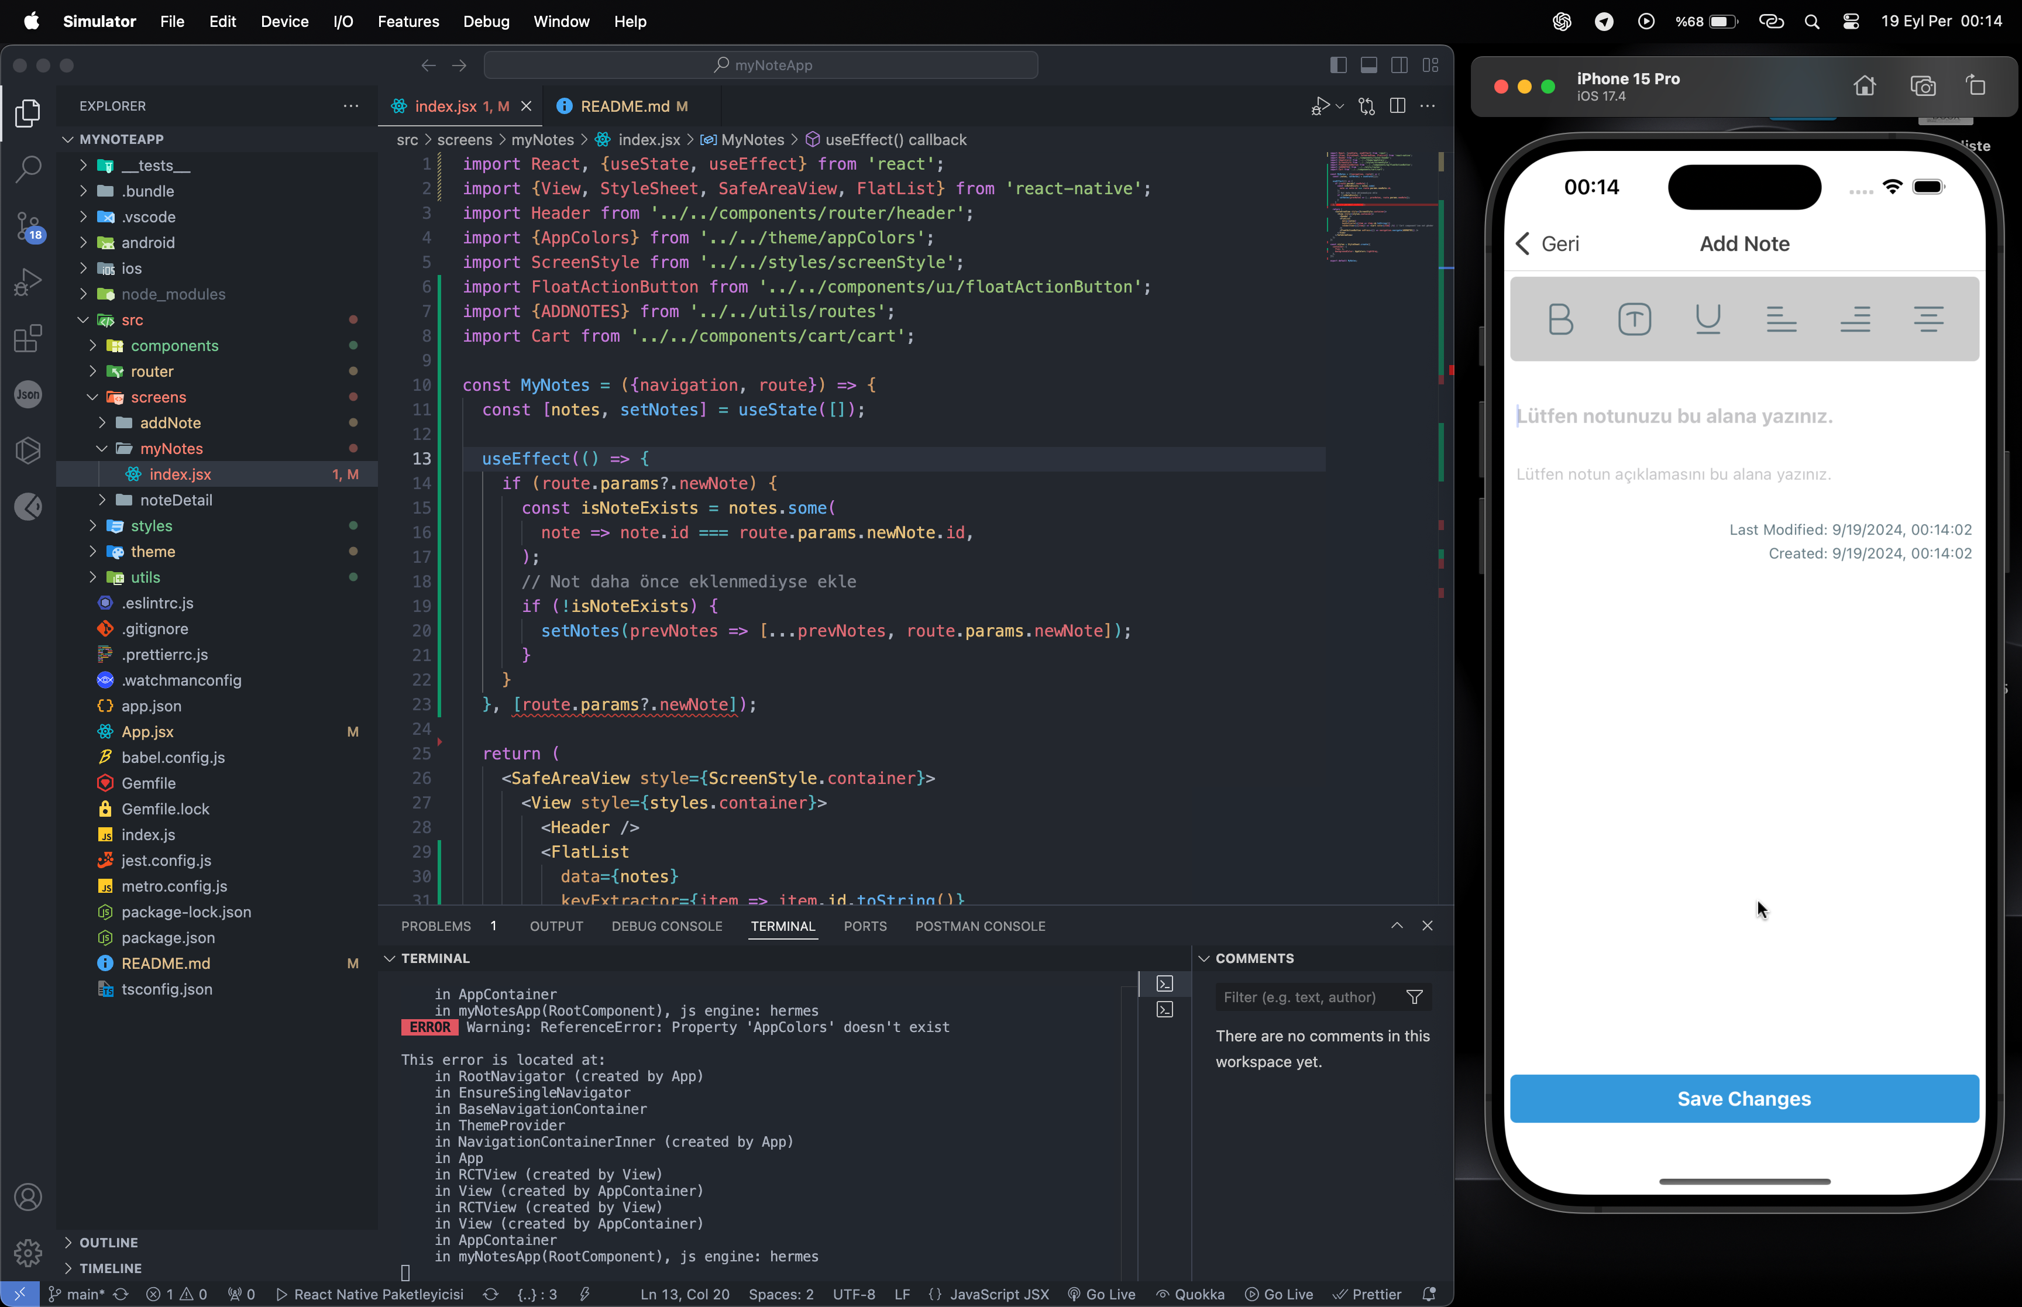Toggle the primary side bar layout icon
Screen dimensions: 2022x1307
point(1338,66)
